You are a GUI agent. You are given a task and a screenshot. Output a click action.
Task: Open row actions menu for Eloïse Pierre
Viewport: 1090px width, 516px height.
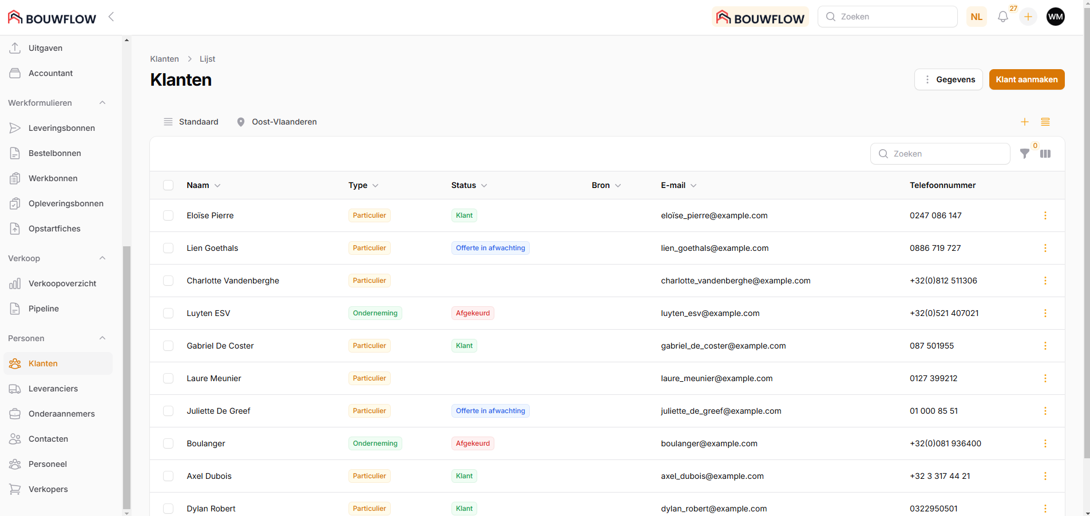pos(1045,215)
